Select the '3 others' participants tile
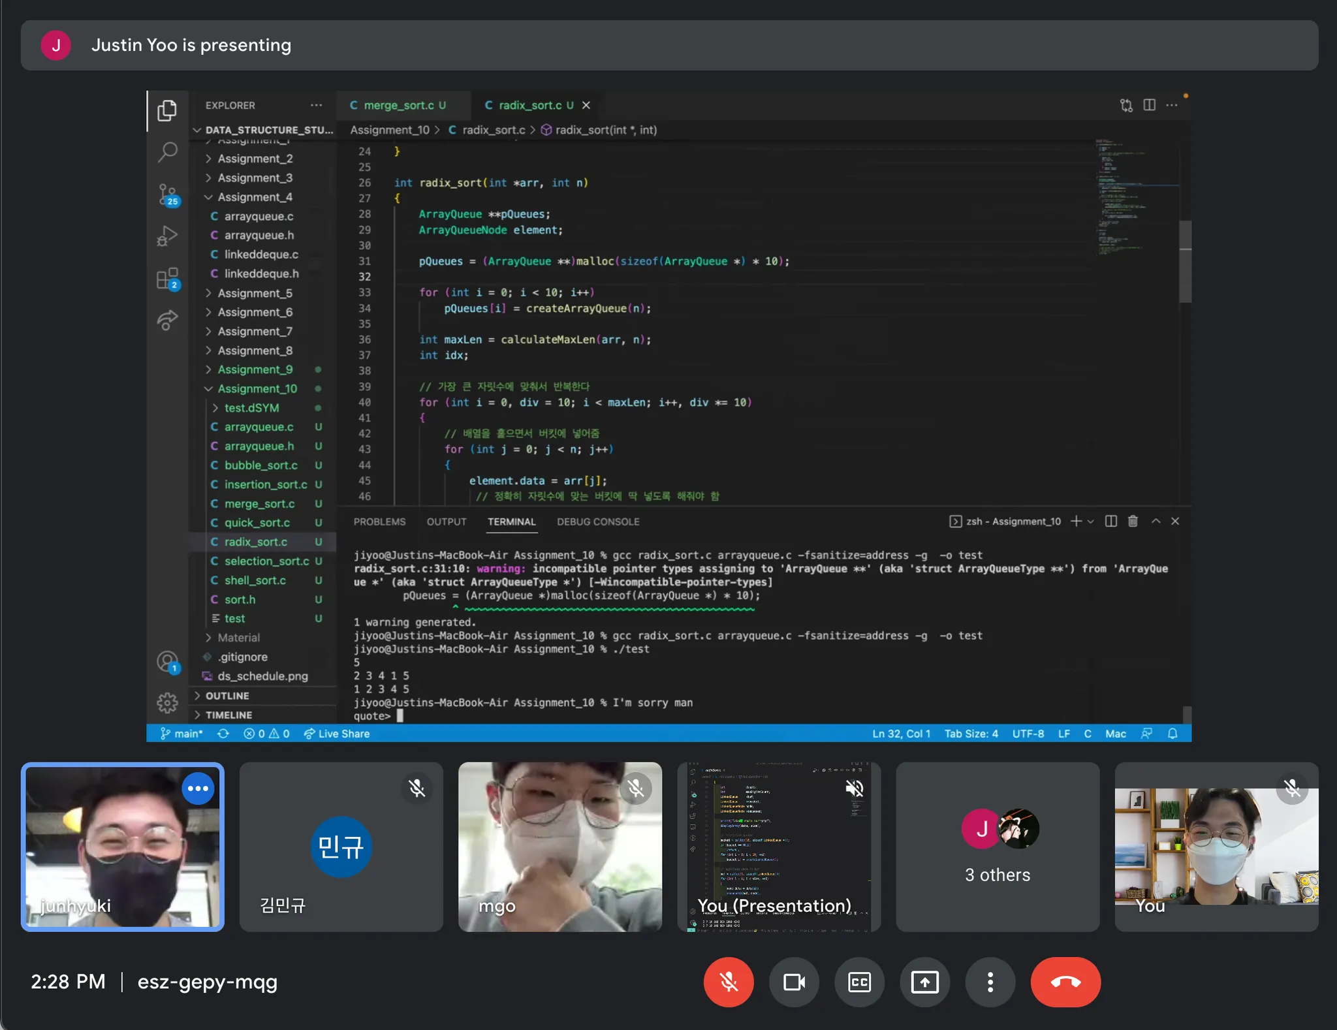 [x=998, y=847]
